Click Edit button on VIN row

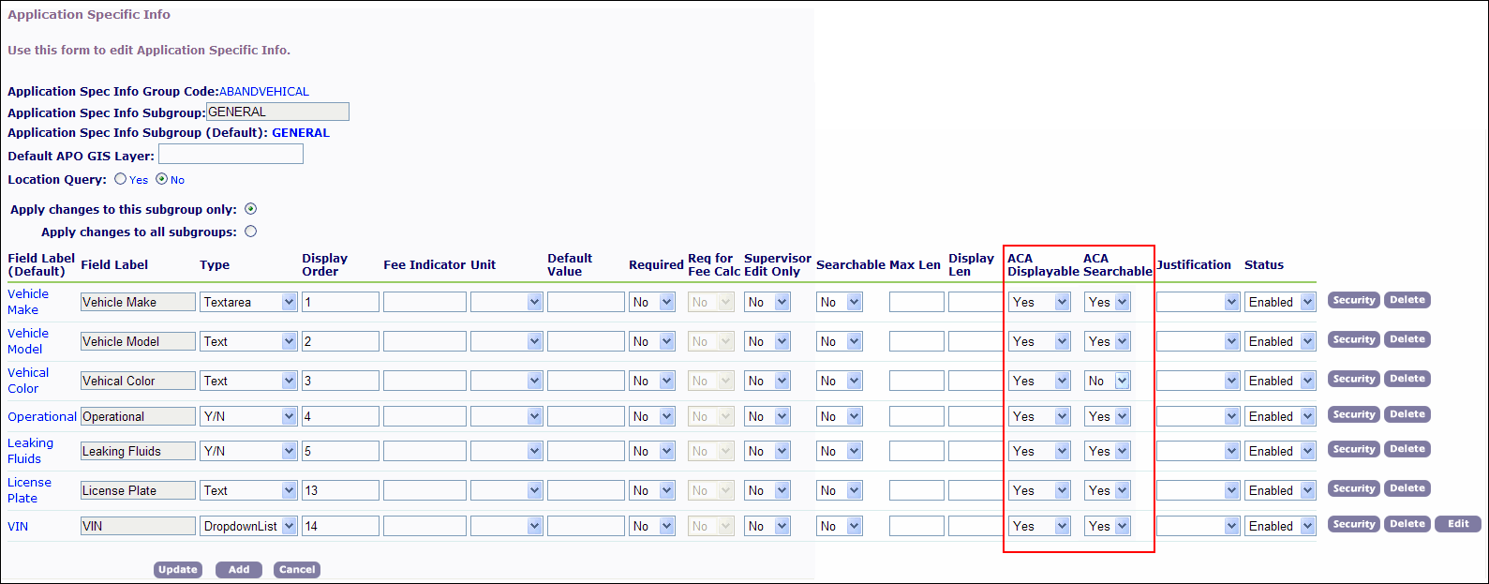pyautogui.click(x=1457, y=524)
